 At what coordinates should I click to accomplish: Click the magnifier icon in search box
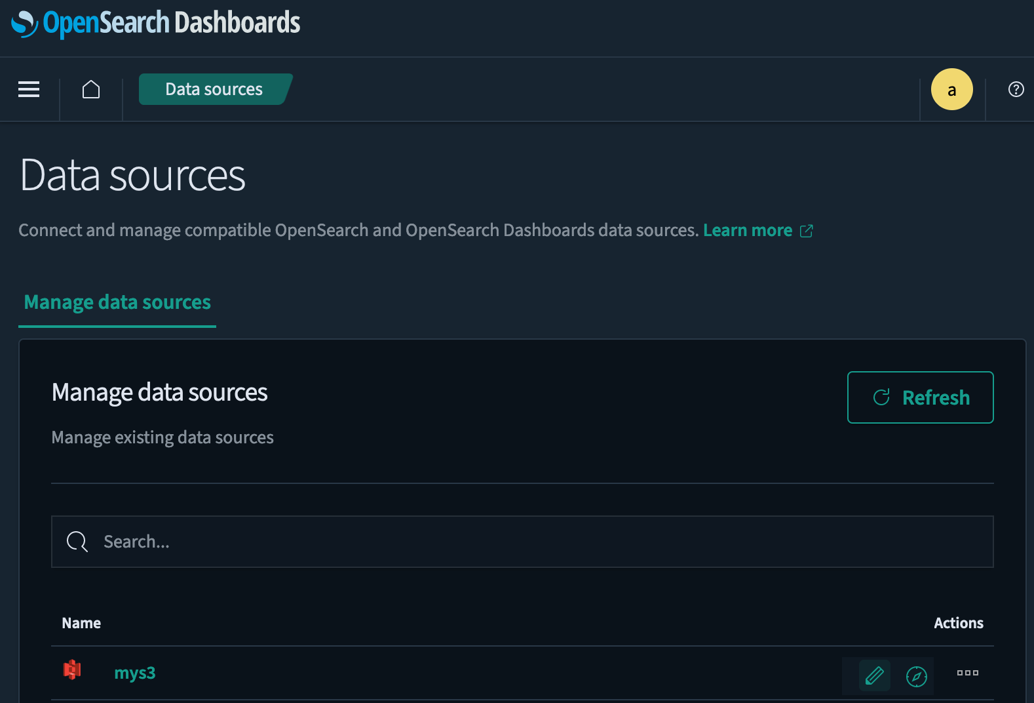click(x=77, y=542)
